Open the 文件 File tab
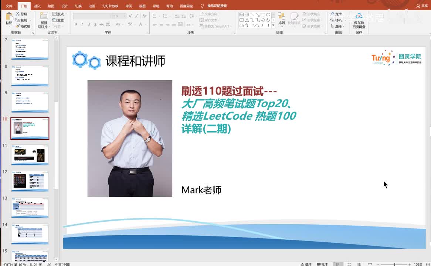The image size is (431, 266). [x=9, y=6]
